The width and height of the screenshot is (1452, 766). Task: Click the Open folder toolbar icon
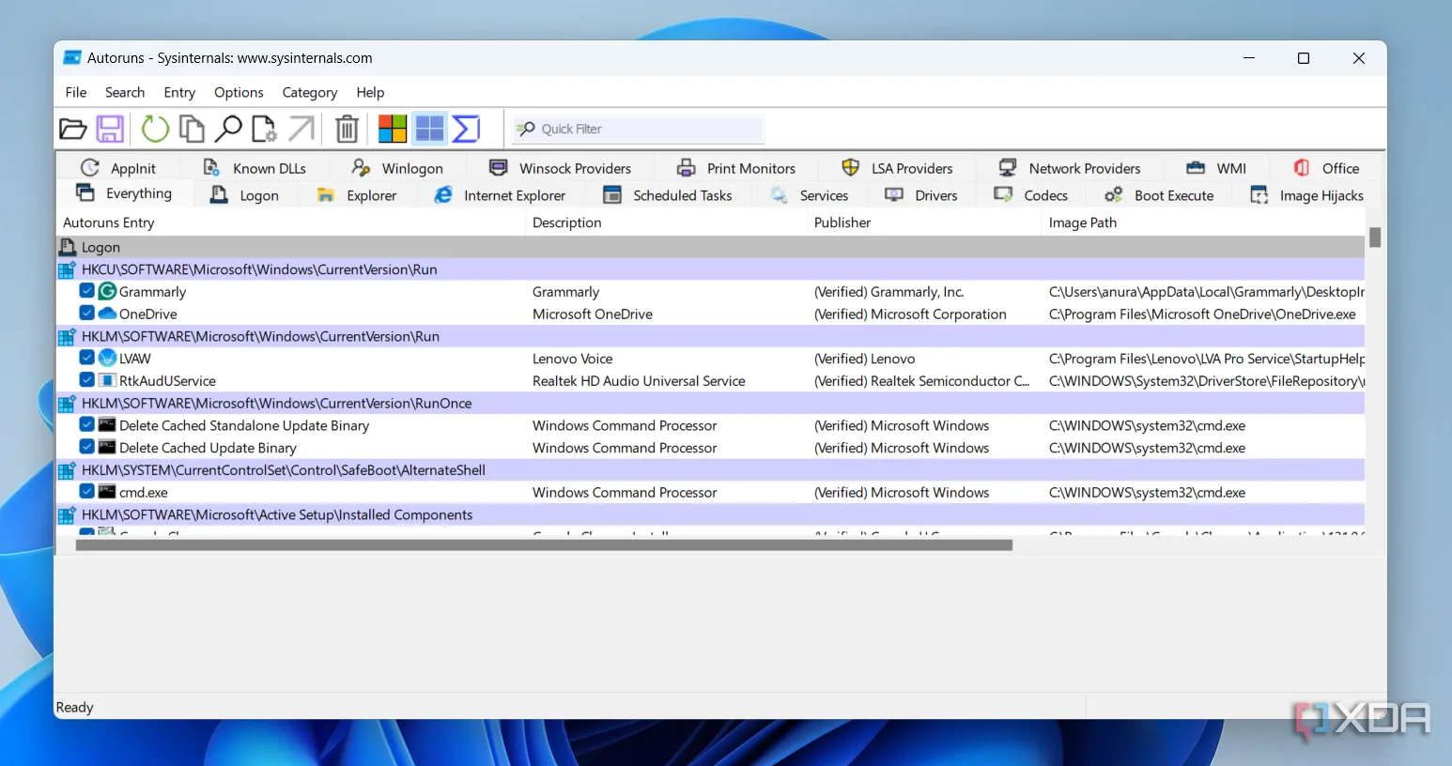[x=73, y=129]
